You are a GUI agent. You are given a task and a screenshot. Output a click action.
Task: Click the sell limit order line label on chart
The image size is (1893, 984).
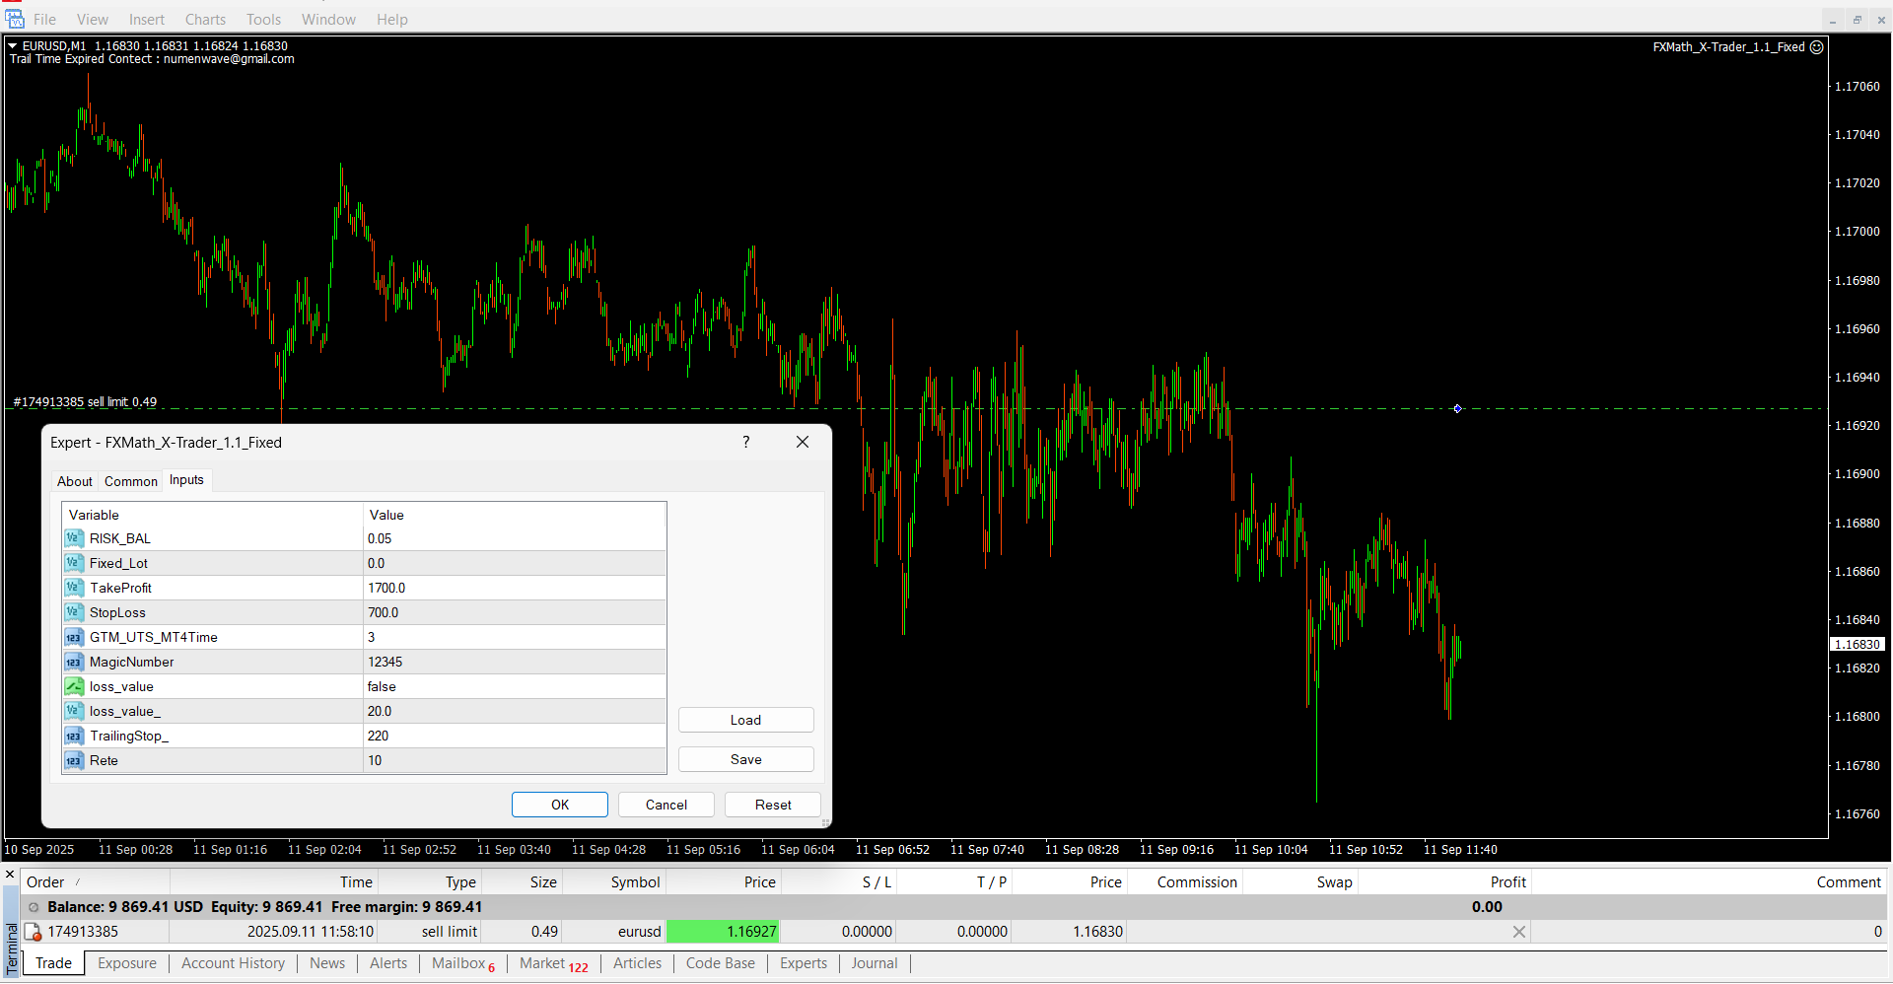[85, 401]
